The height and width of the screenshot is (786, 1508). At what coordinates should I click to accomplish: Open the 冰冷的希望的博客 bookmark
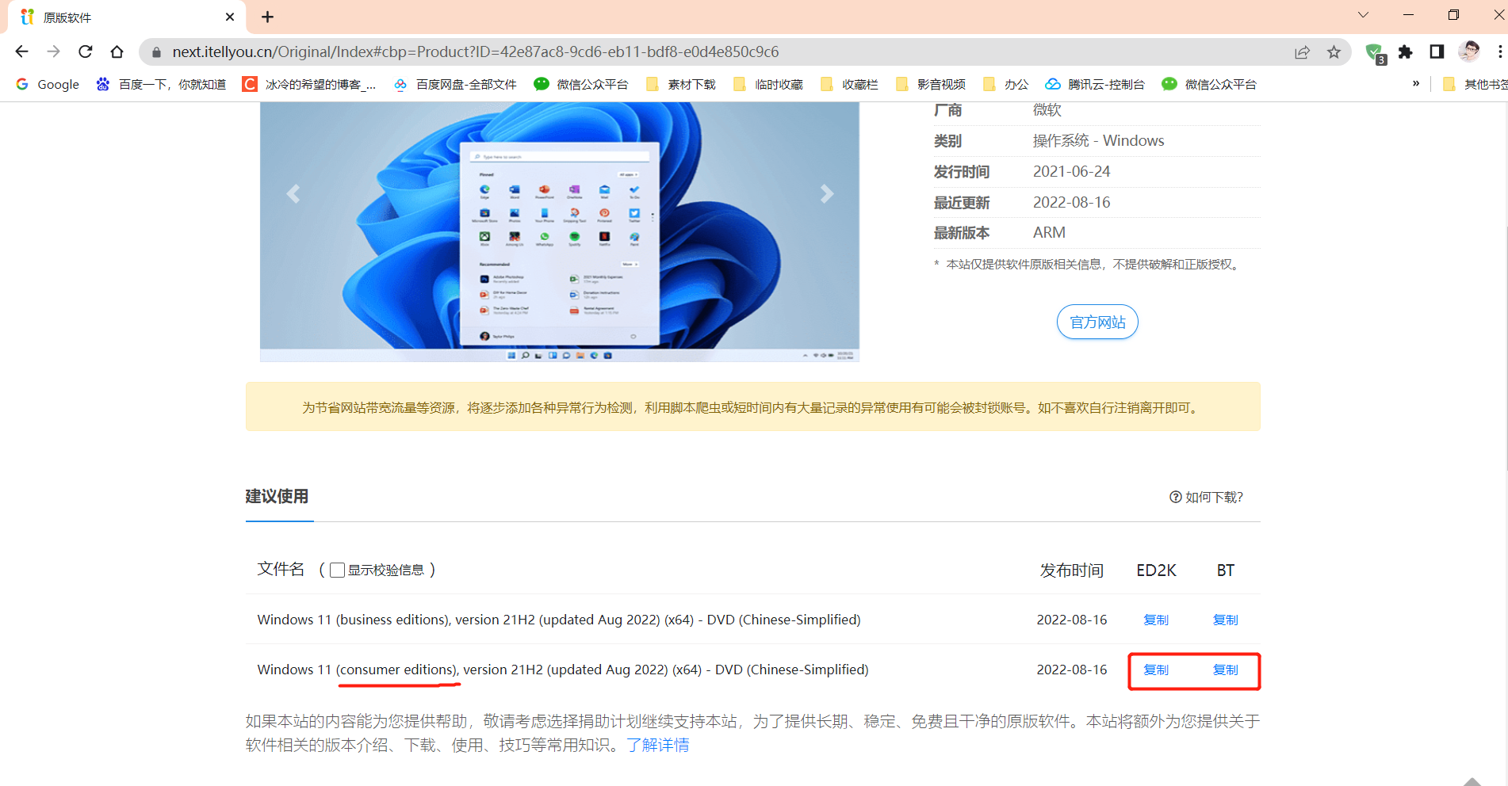click(x=309, y=84)
